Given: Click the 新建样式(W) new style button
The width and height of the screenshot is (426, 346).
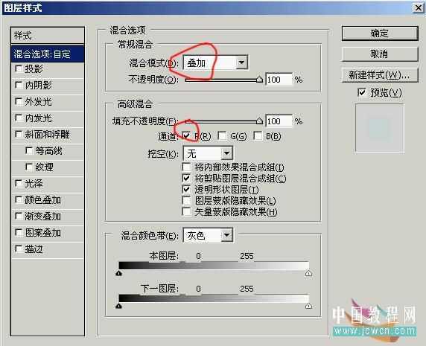Looking at the screenshot, I should click(380, 74).
